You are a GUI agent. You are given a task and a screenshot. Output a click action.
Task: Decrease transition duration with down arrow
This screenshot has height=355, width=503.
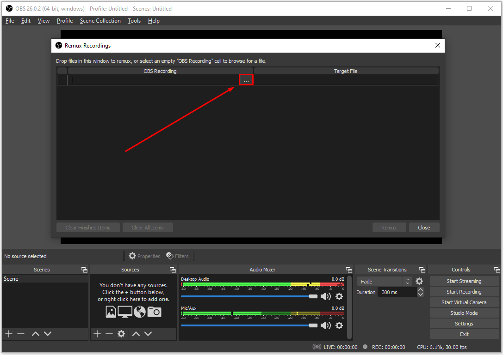click(x=421, y=295)
